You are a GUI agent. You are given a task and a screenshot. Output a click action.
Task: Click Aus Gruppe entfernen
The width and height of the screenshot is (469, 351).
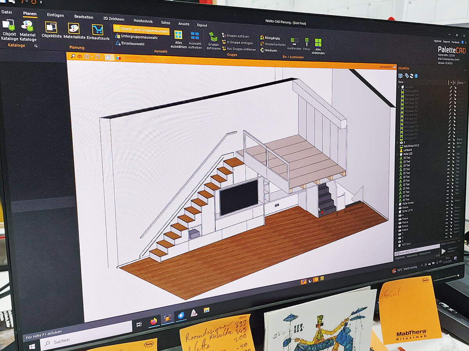(239, 49)
